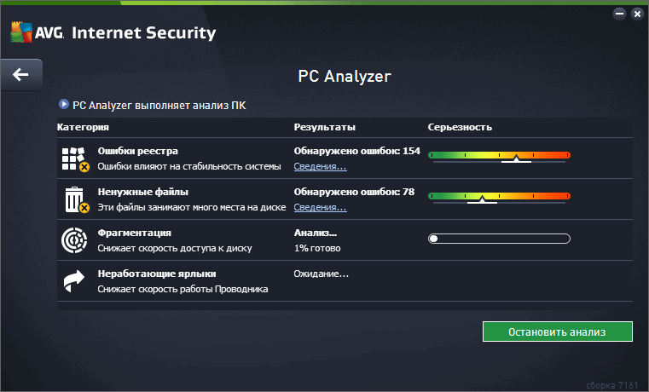Select the Фрагментация row title

[134, 233]
